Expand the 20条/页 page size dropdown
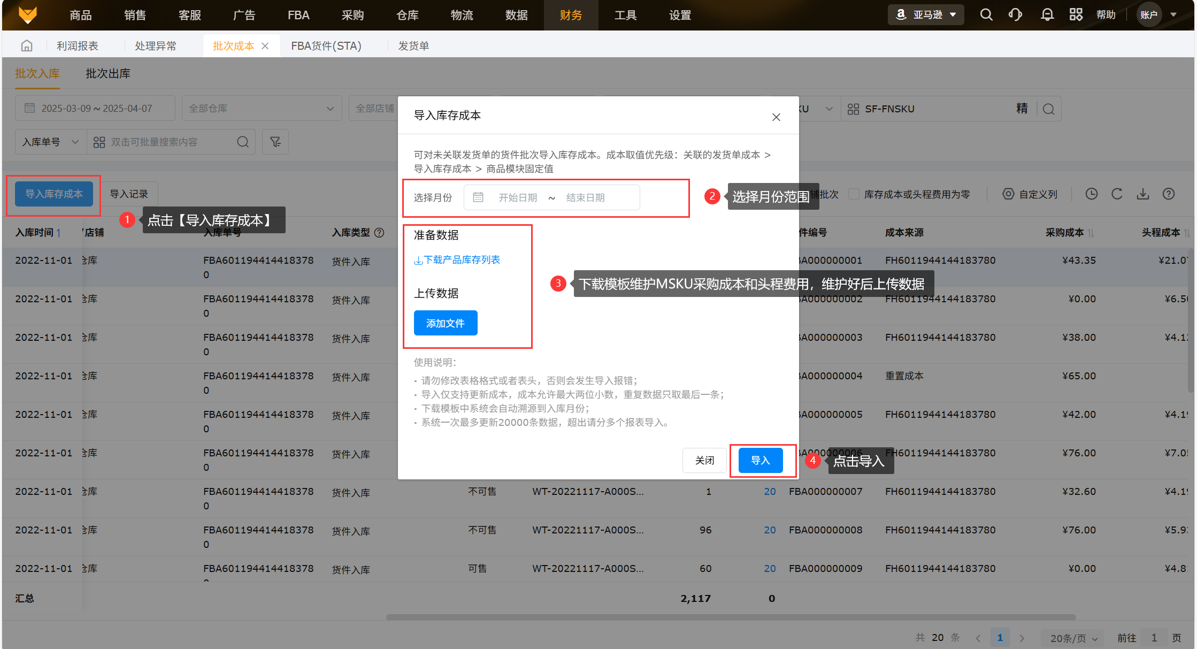 tap(1073, 638)
